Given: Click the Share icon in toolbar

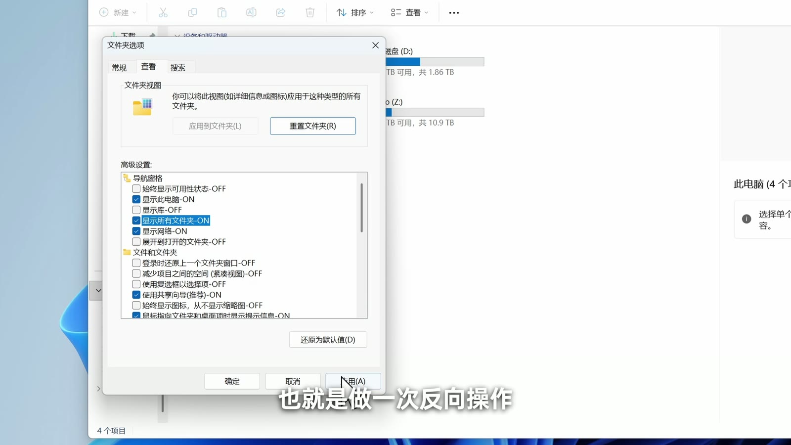Looking at the screenshot, I should pos(281,12).
